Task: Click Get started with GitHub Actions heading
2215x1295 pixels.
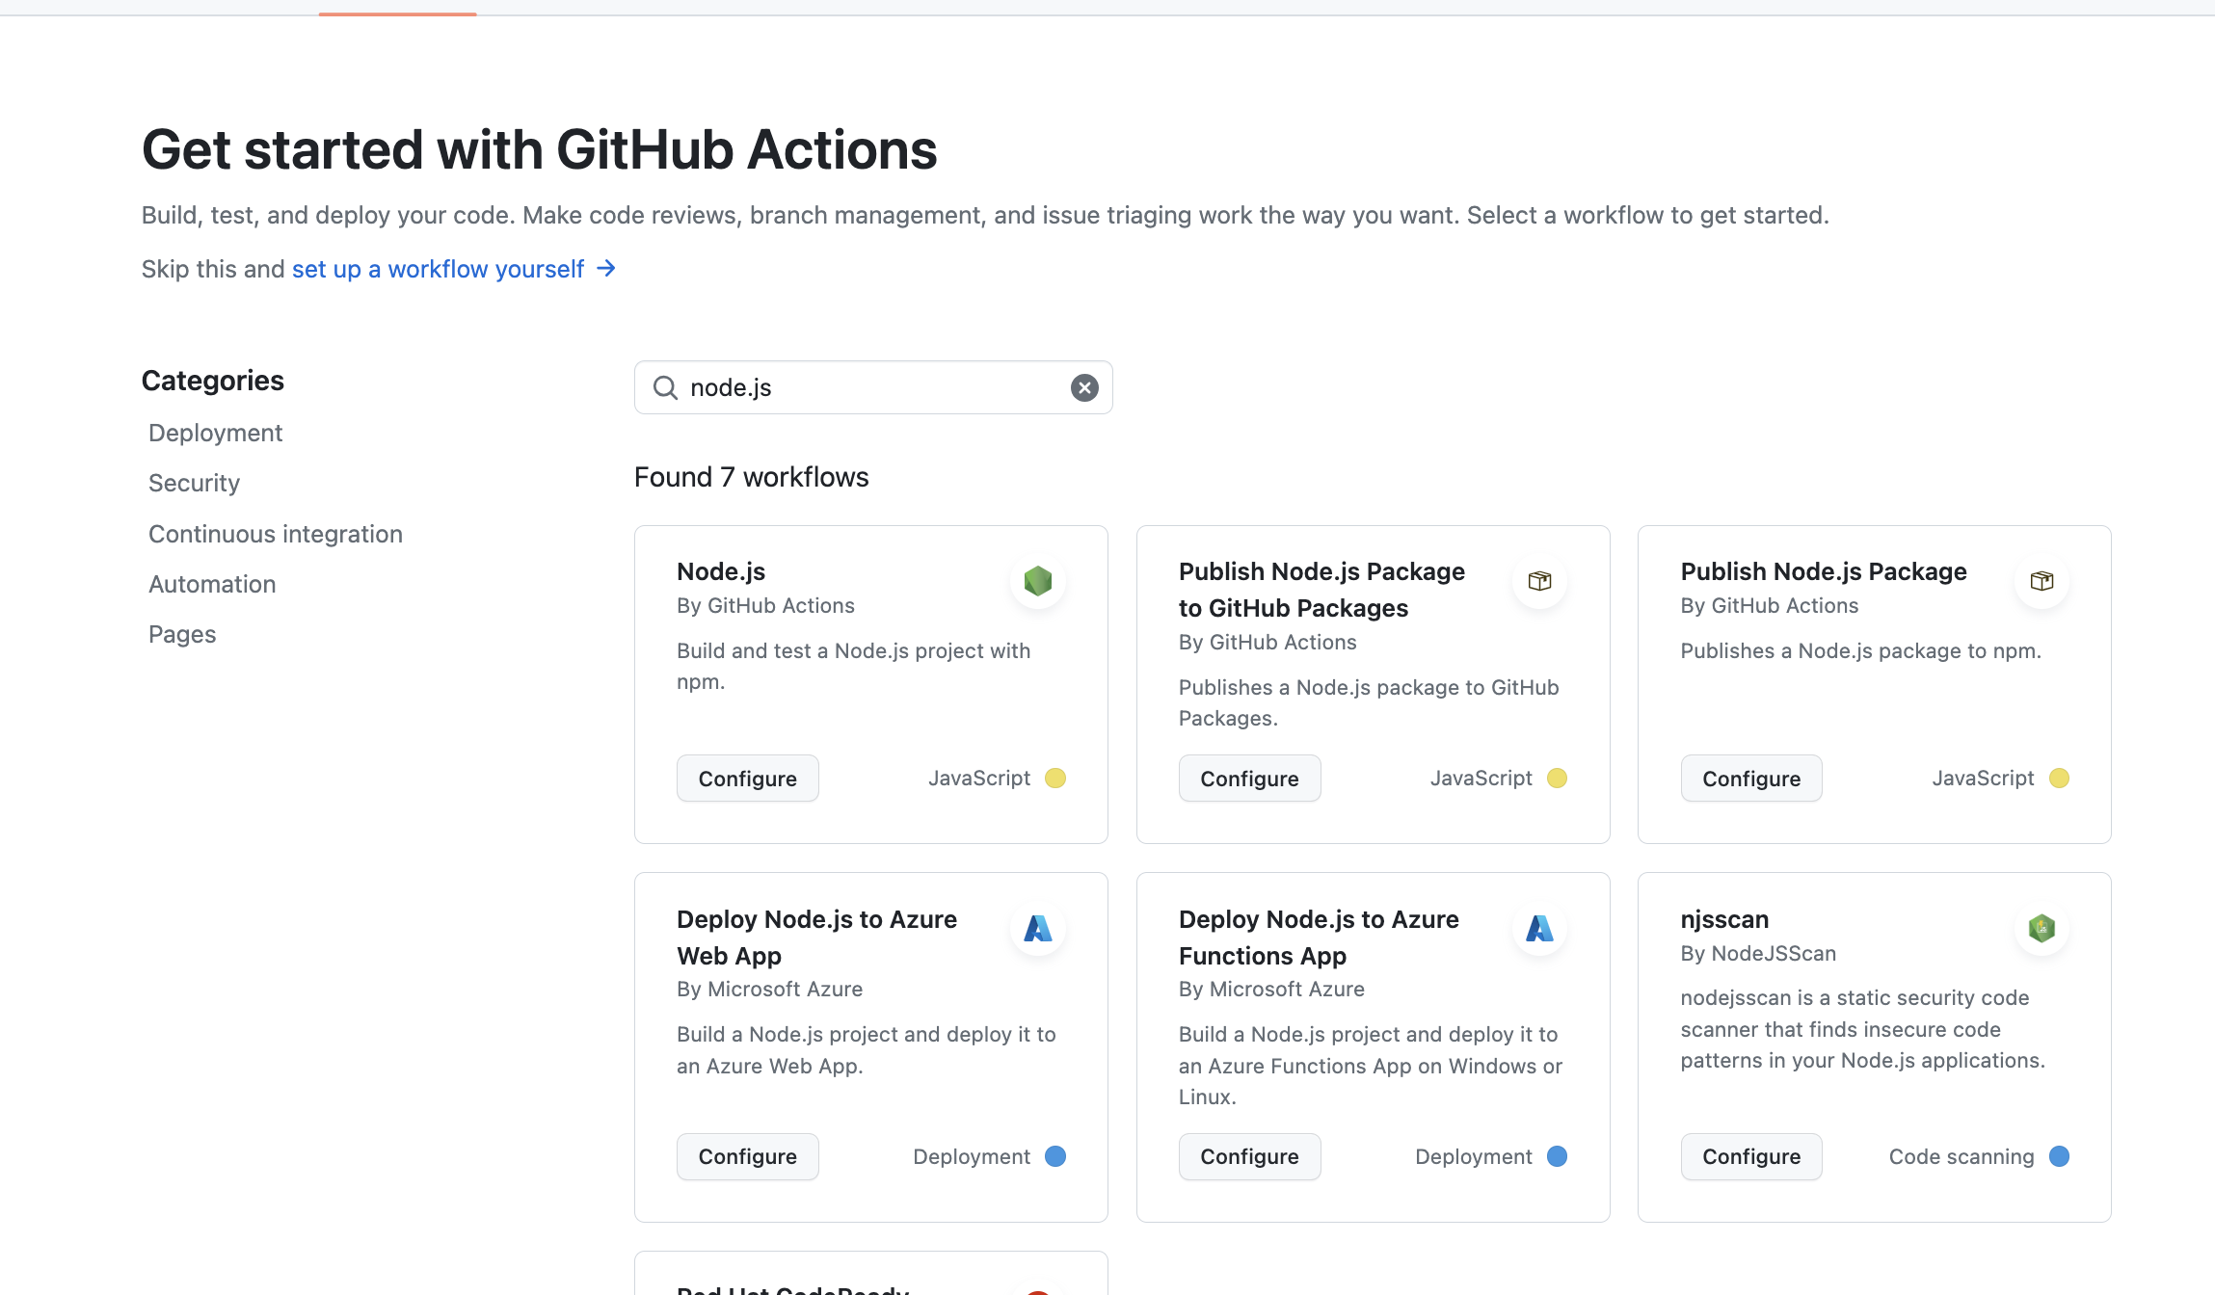Action: [540, 150]
